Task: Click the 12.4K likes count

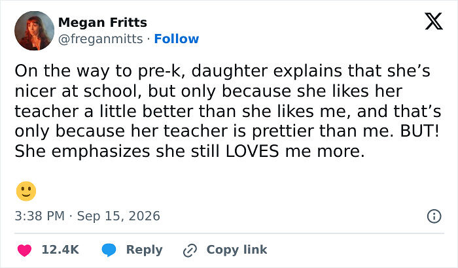Action: tap(60, 250)
